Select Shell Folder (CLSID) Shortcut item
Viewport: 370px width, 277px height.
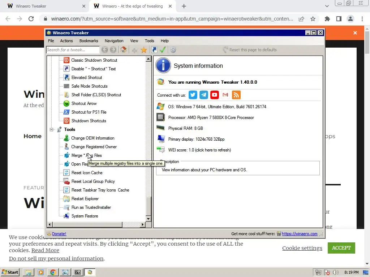[x=96, y=95]
